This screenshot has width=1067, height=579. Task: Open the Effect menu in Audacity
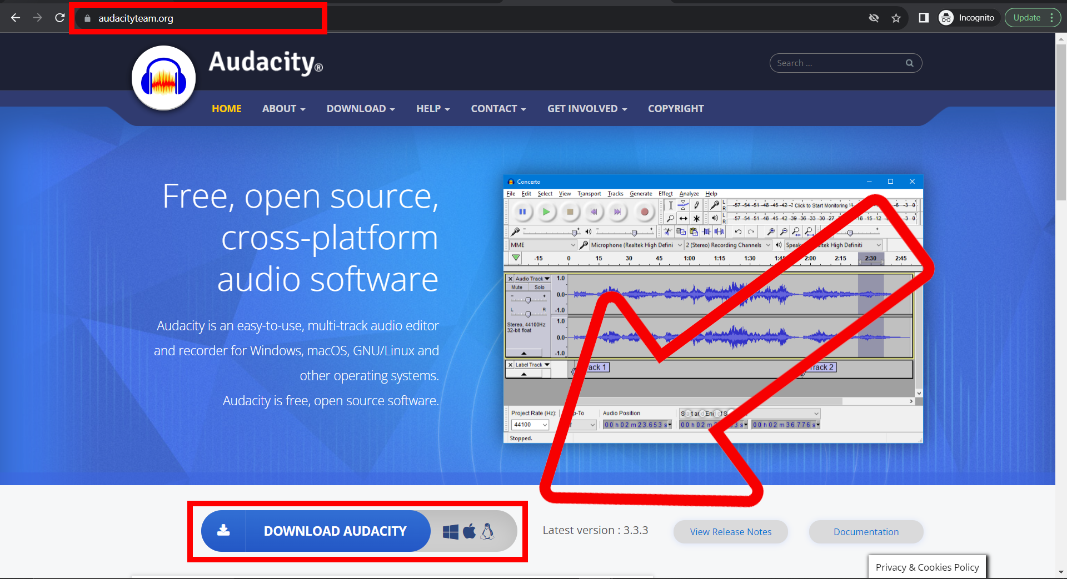(665, 193)
